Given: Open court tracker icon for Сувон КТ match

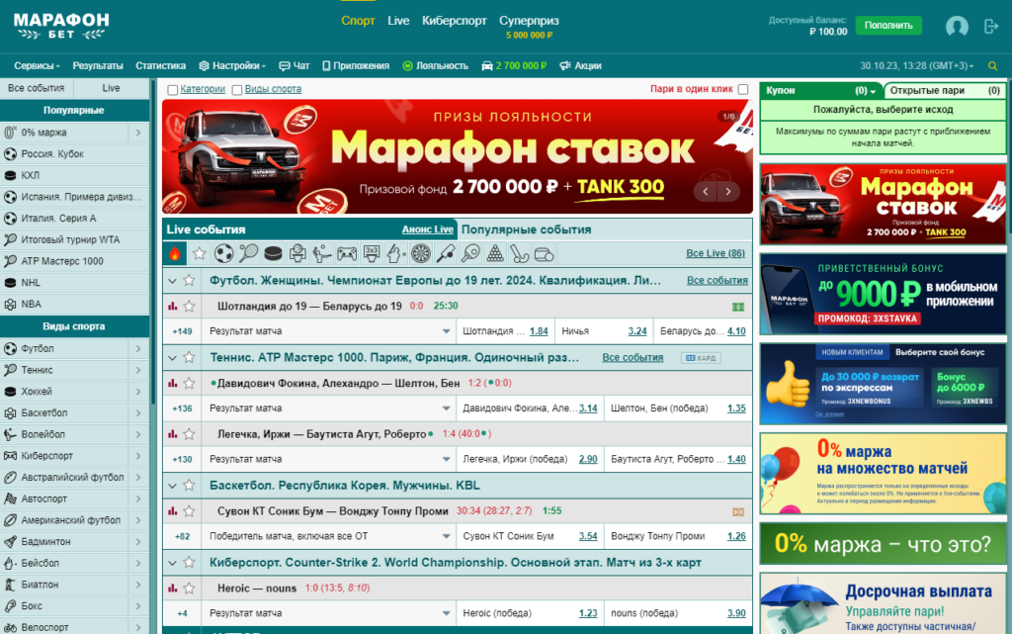Looking at the screenshot, I should (737, 511).
